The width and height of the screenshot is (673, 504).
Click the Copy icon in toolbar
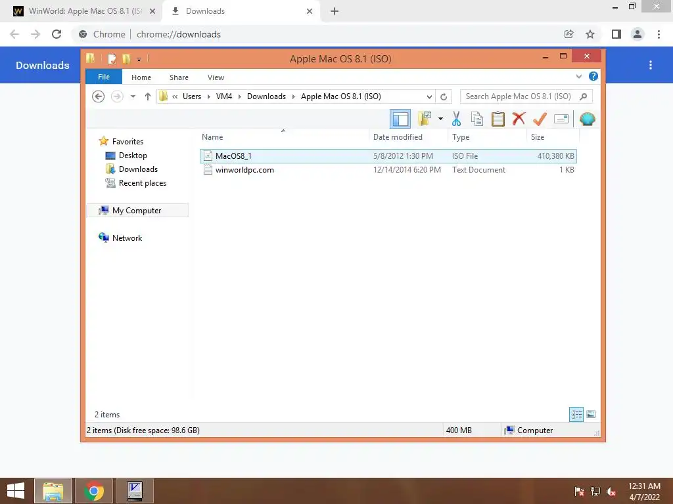click(477, 119)
